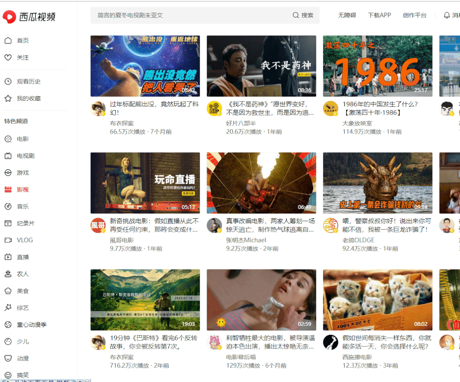
Task: Click the 西瓜视频 logo
Action: [x=29, y=17]
